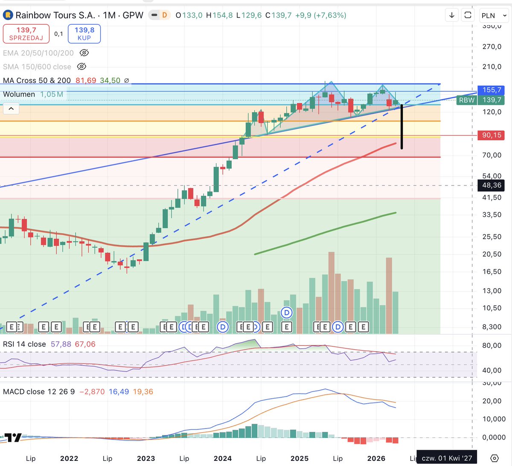Click the 20,00 level on the MACD scale

[492, 401]
